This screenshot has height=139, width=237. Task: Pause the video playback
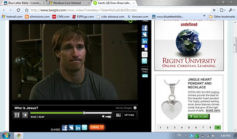pyautogui.click(x=17, y=115)
